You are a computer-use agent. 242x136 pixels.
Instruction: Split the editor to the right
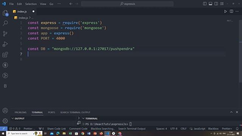231,11
